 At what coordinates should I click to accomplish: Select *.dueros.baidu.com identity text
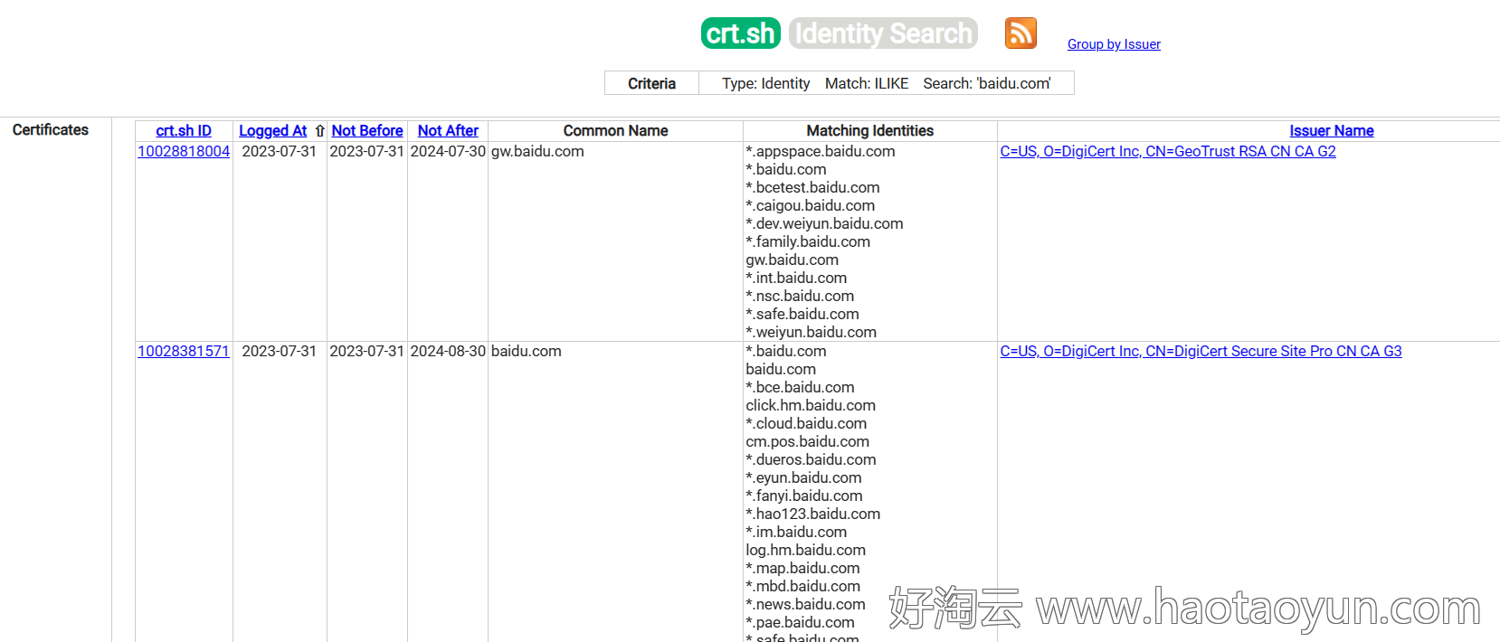pos(811,459)
